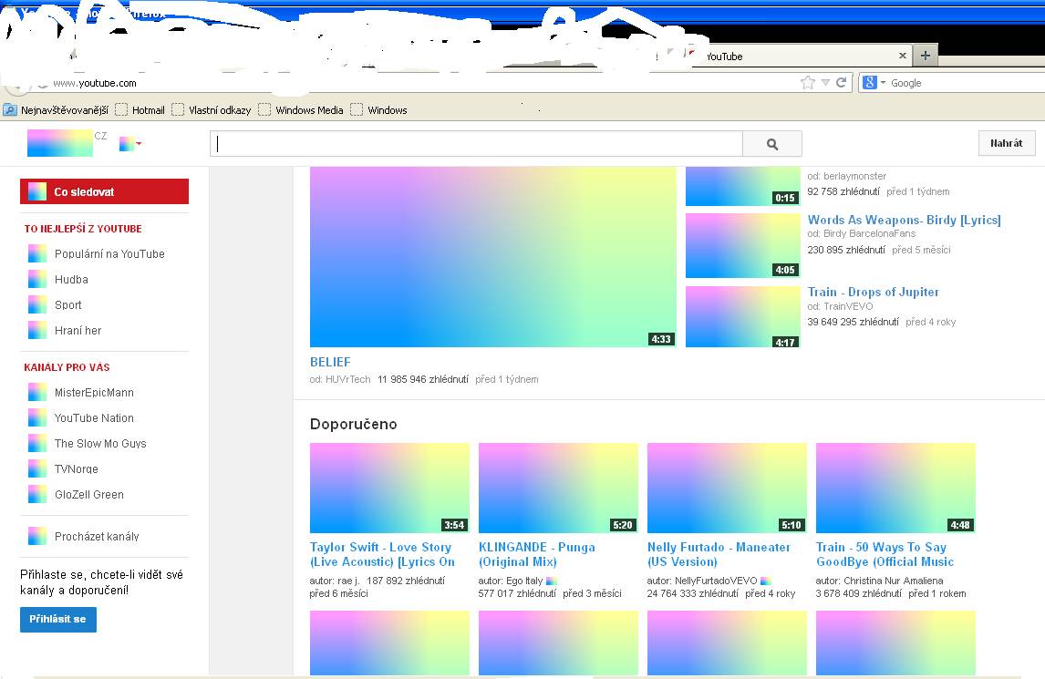Click the www.youtube.com address bar
Image resolution: width=1045 pixels, height=679 pixels.
pyautogui.click(x=427, y=83)
